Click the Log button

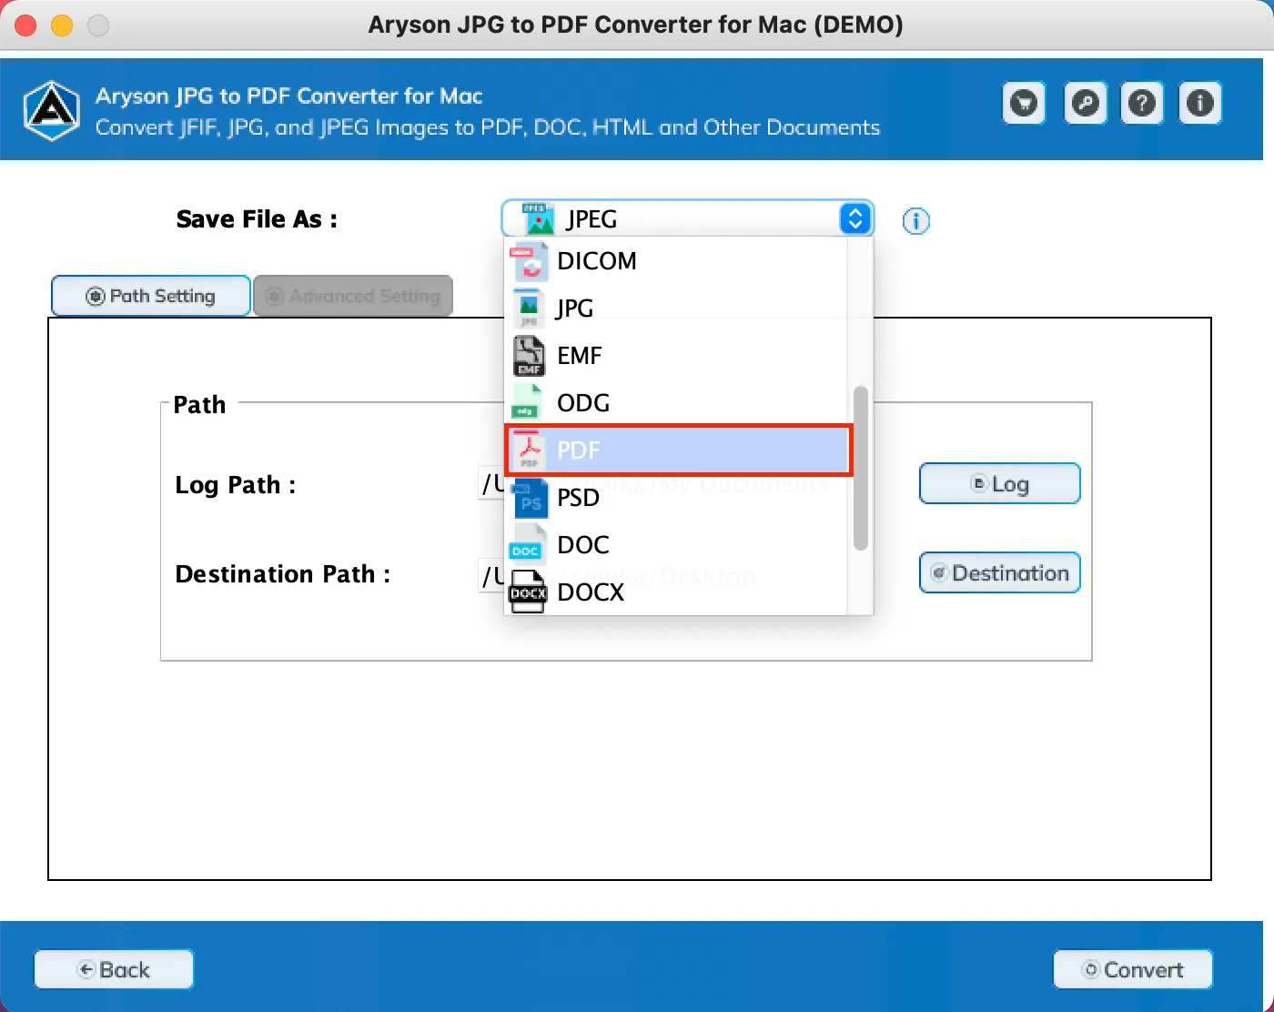[999, 483]
